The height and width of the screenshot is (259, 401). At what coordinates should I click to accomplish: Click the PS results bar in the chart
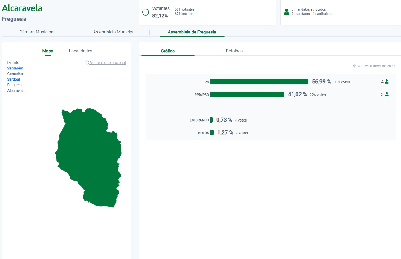[x=259, y=82]
